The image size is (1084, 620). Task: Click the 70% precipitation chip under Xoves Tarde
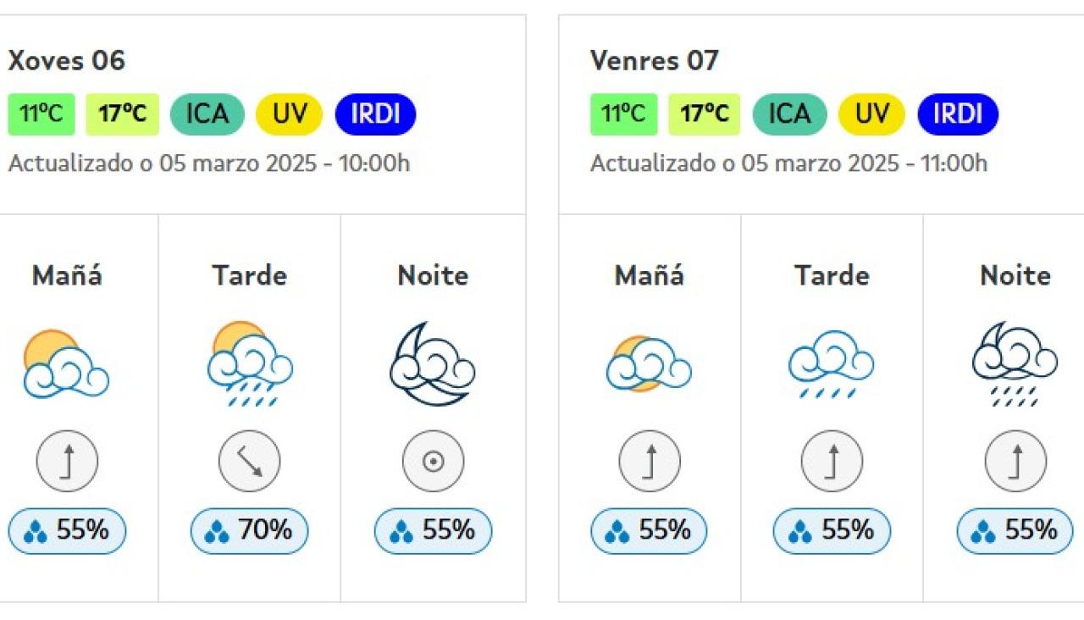point(248,531)
